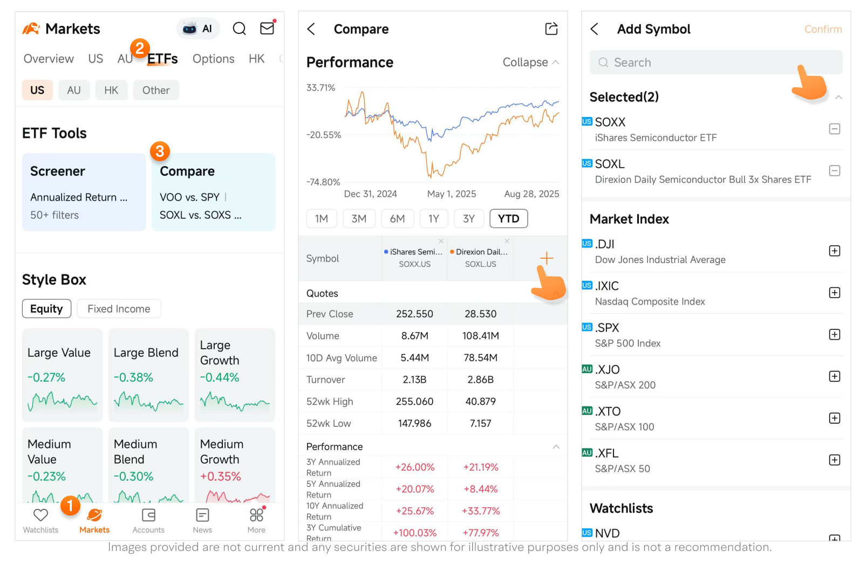Remove SOXX from Selected symbols
Image resolution: width=866 pixels, height=566 pixels.
(x=834, y=129)
